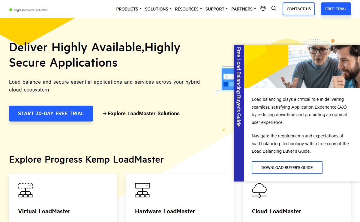Expand the Partners menu
Viewport: 360px width, 222px height.
244,9
